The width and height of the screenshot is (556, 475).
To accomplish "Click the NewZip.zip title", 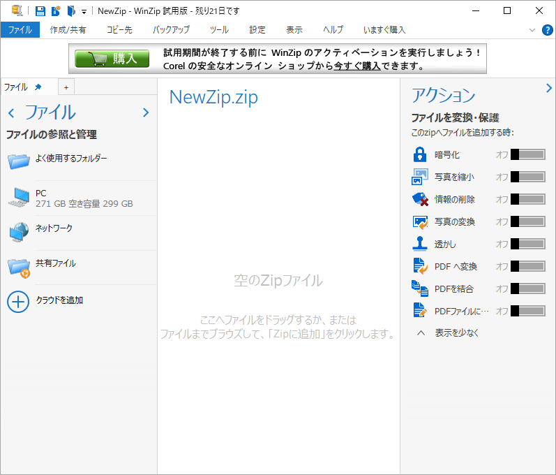I will tap(213, 97).
